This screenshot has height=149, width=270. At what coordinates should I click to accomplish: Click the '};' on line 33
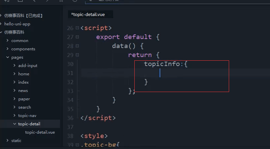point(132,91)
